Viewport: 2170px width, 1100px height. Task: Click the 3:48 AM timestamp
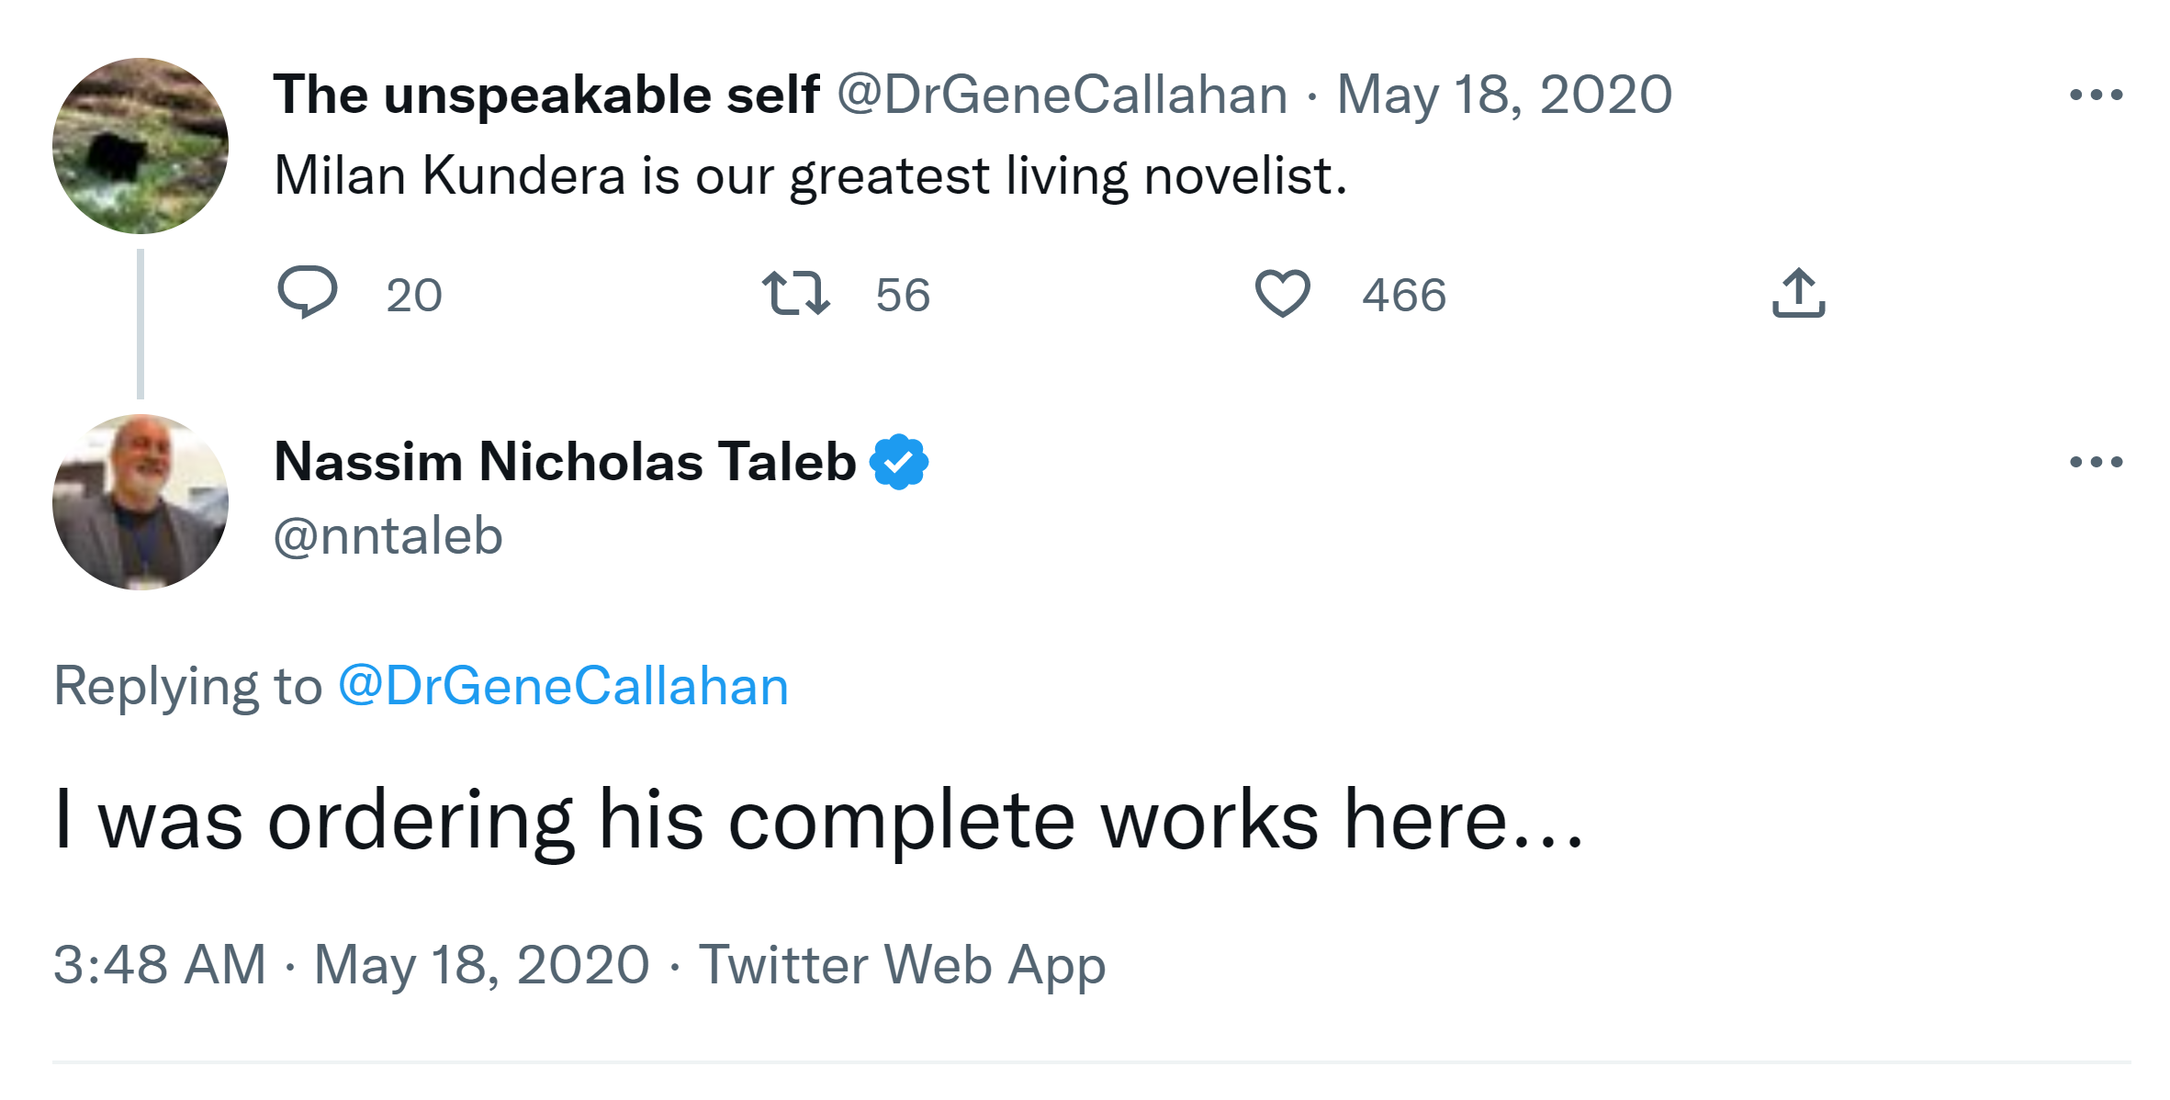(x=160, y=965)
